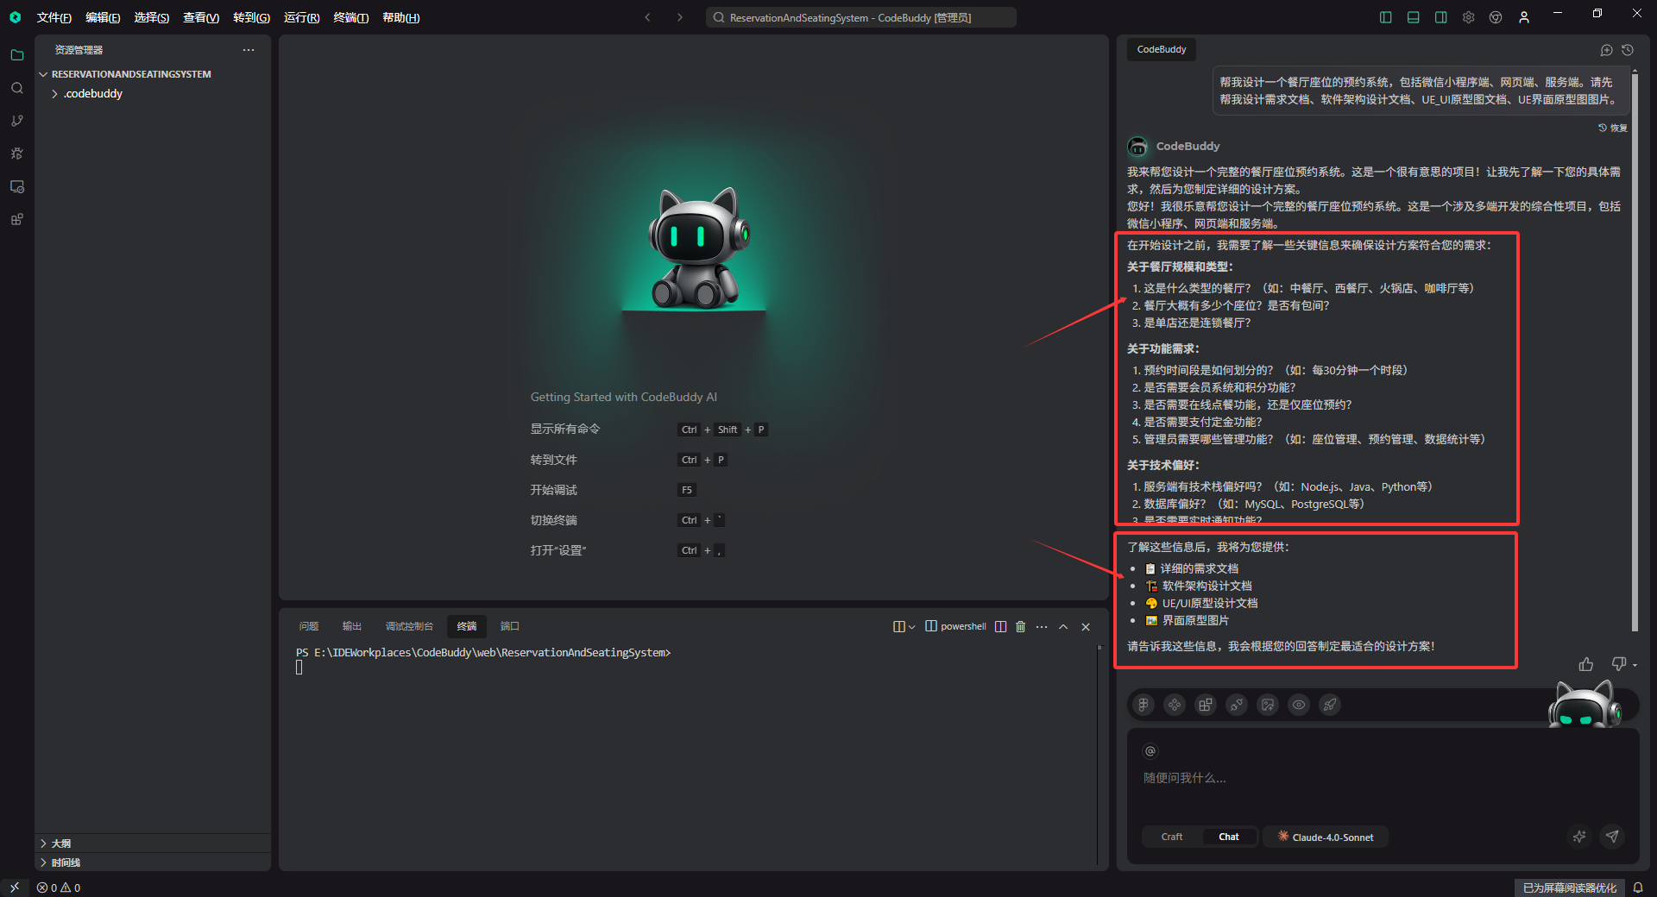
Task: Open the Explorer view in the activity bar
Action: pos(16,55)
